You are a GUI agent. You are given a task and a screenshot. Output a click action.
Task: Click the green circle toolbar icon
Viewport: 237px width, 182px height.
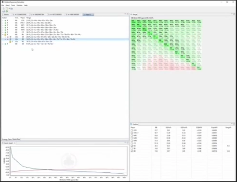(x=7, y=11)
